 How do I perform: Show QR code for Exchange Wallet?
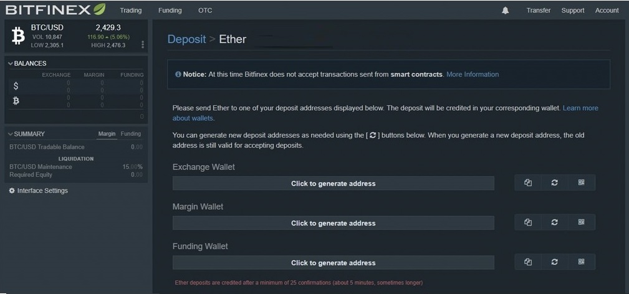tap(581, 183)
